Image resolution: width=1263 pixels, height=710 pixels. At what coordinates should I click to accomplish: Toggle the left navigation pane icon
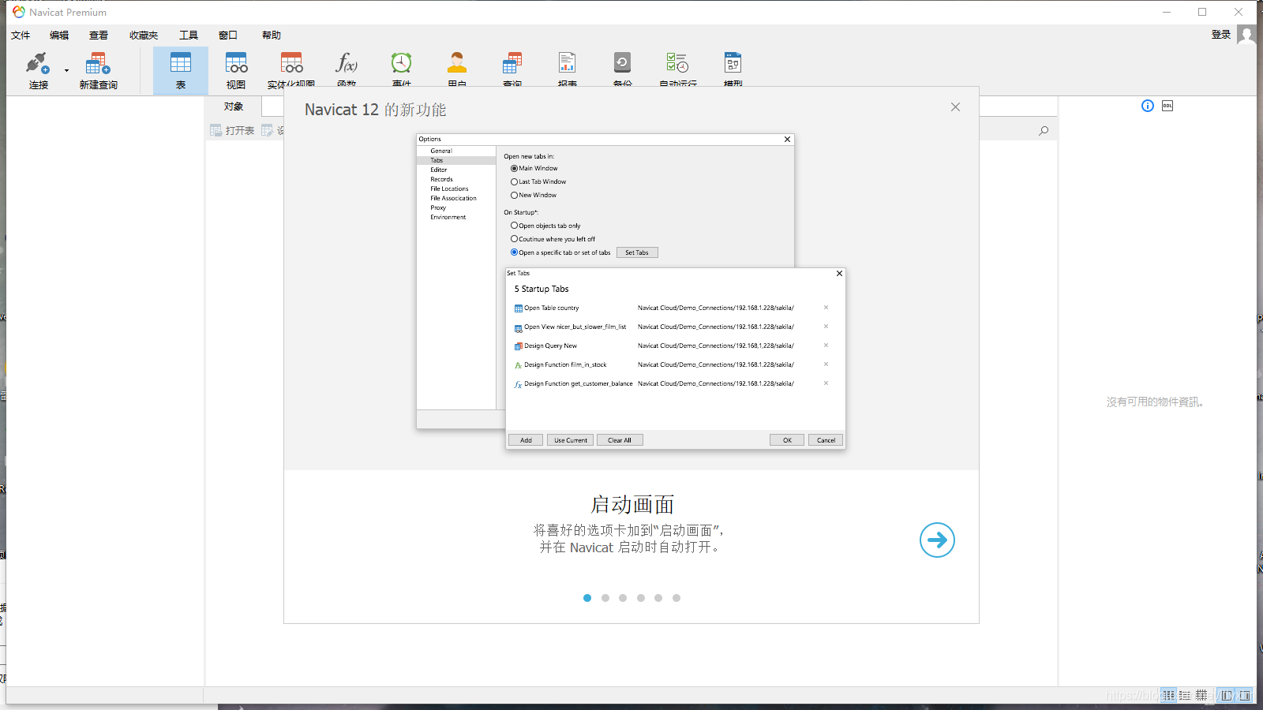click(x=1227, y=695)
